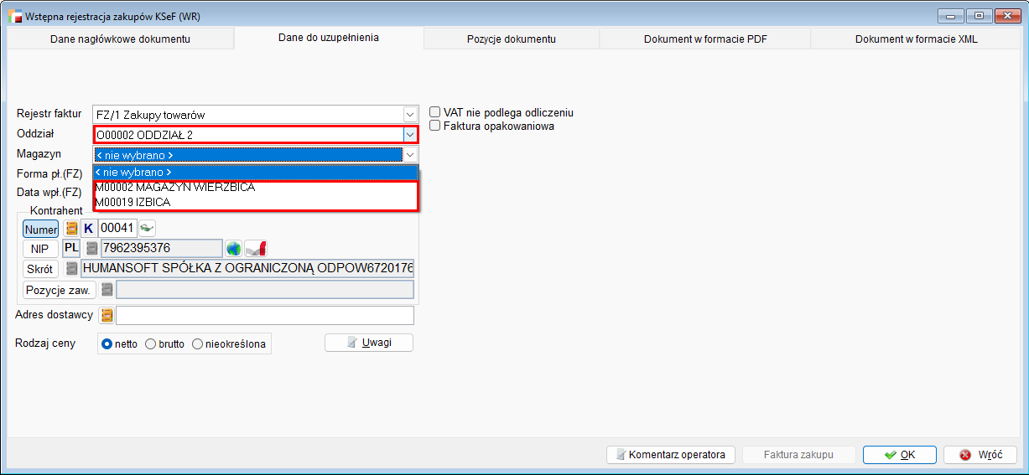Click the blue K contractor type icon
Image resolution: width=1029 pixels, height=475 pixels.
pos(89,228)
